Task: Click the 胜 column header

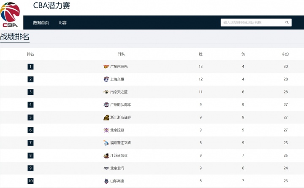Action: 201,54
